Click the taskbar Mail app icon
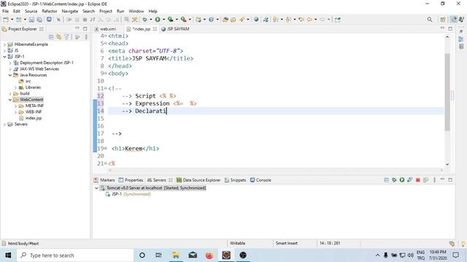The image size is (467, 262). pyautogui.click(x=193, y=255)
